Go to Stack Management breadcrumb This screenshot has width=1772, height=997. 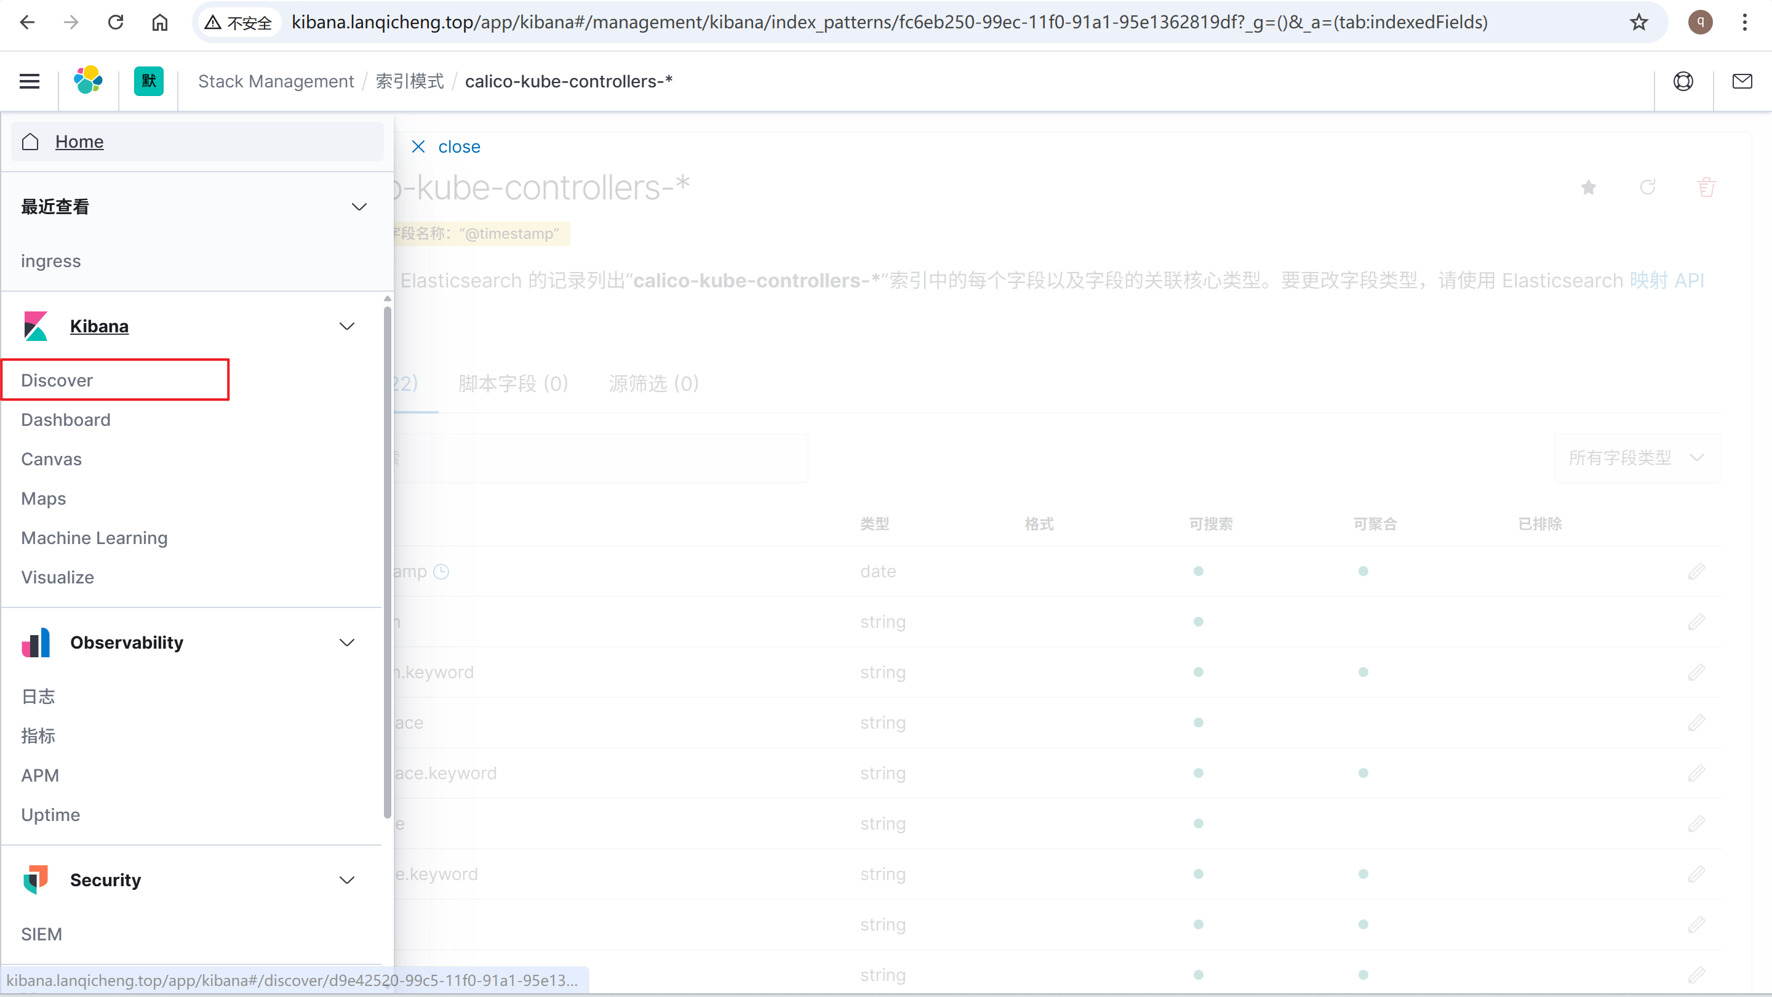click(276, 81)
